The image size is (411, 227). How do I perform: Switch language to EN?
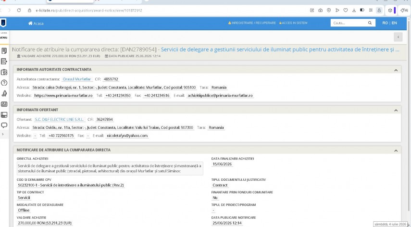coord(394,23)
